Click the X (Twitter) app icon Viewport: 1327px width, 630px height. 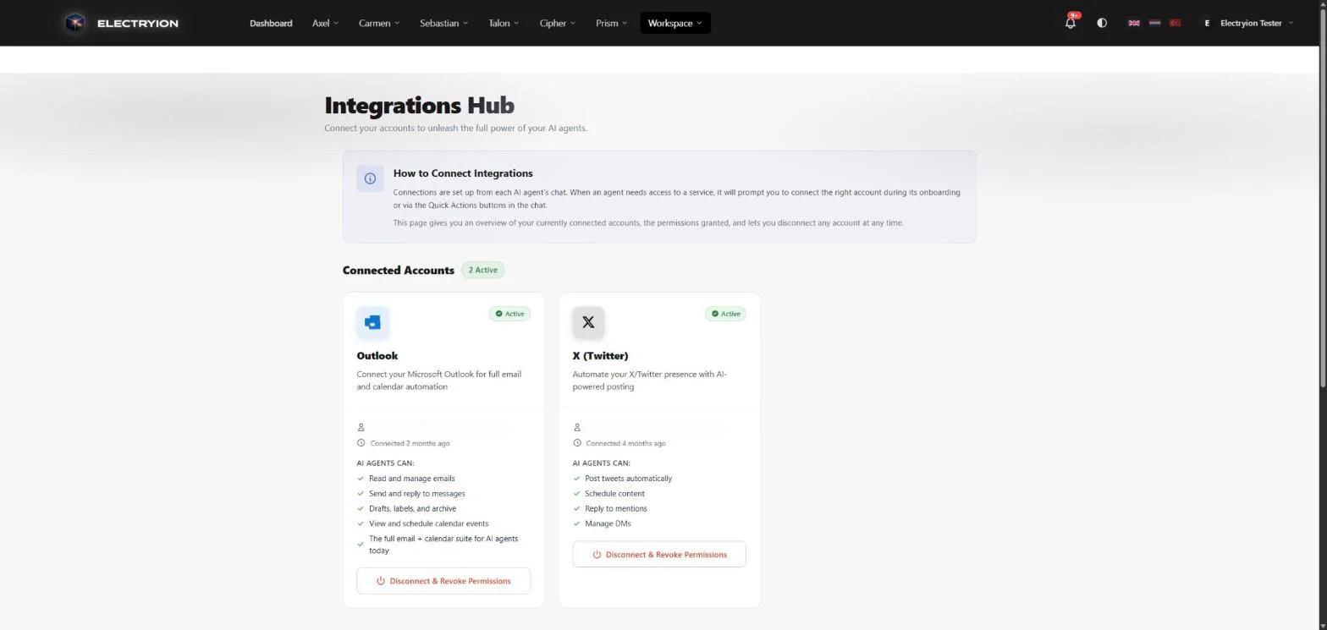(x=588, y=322)
